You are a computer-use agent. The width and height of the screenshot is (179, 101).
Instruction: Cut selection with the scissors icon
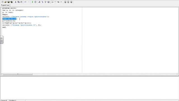[x=16, y=2]
